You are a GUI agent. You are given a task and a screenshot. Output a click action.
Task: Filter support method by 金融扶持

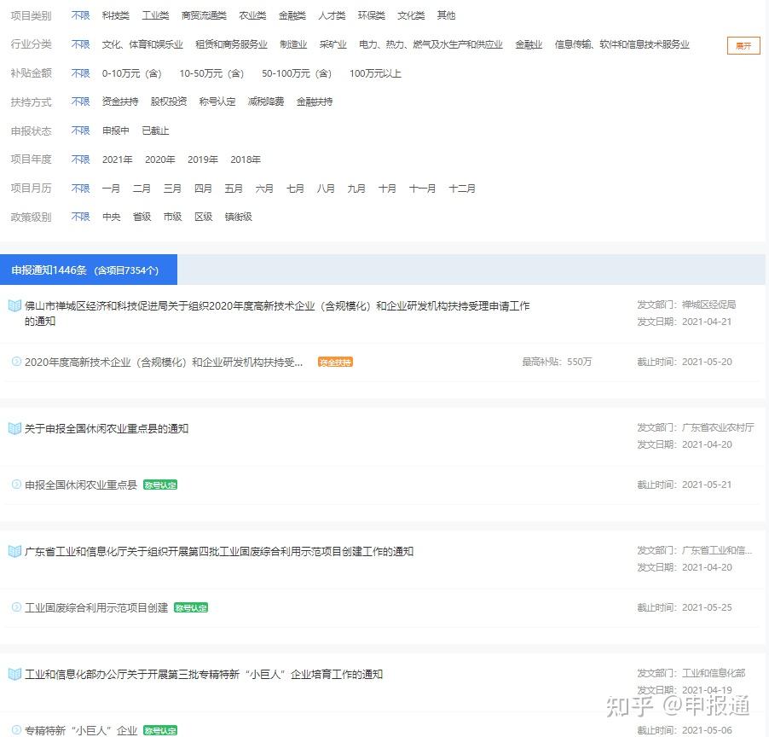point(315,102)
